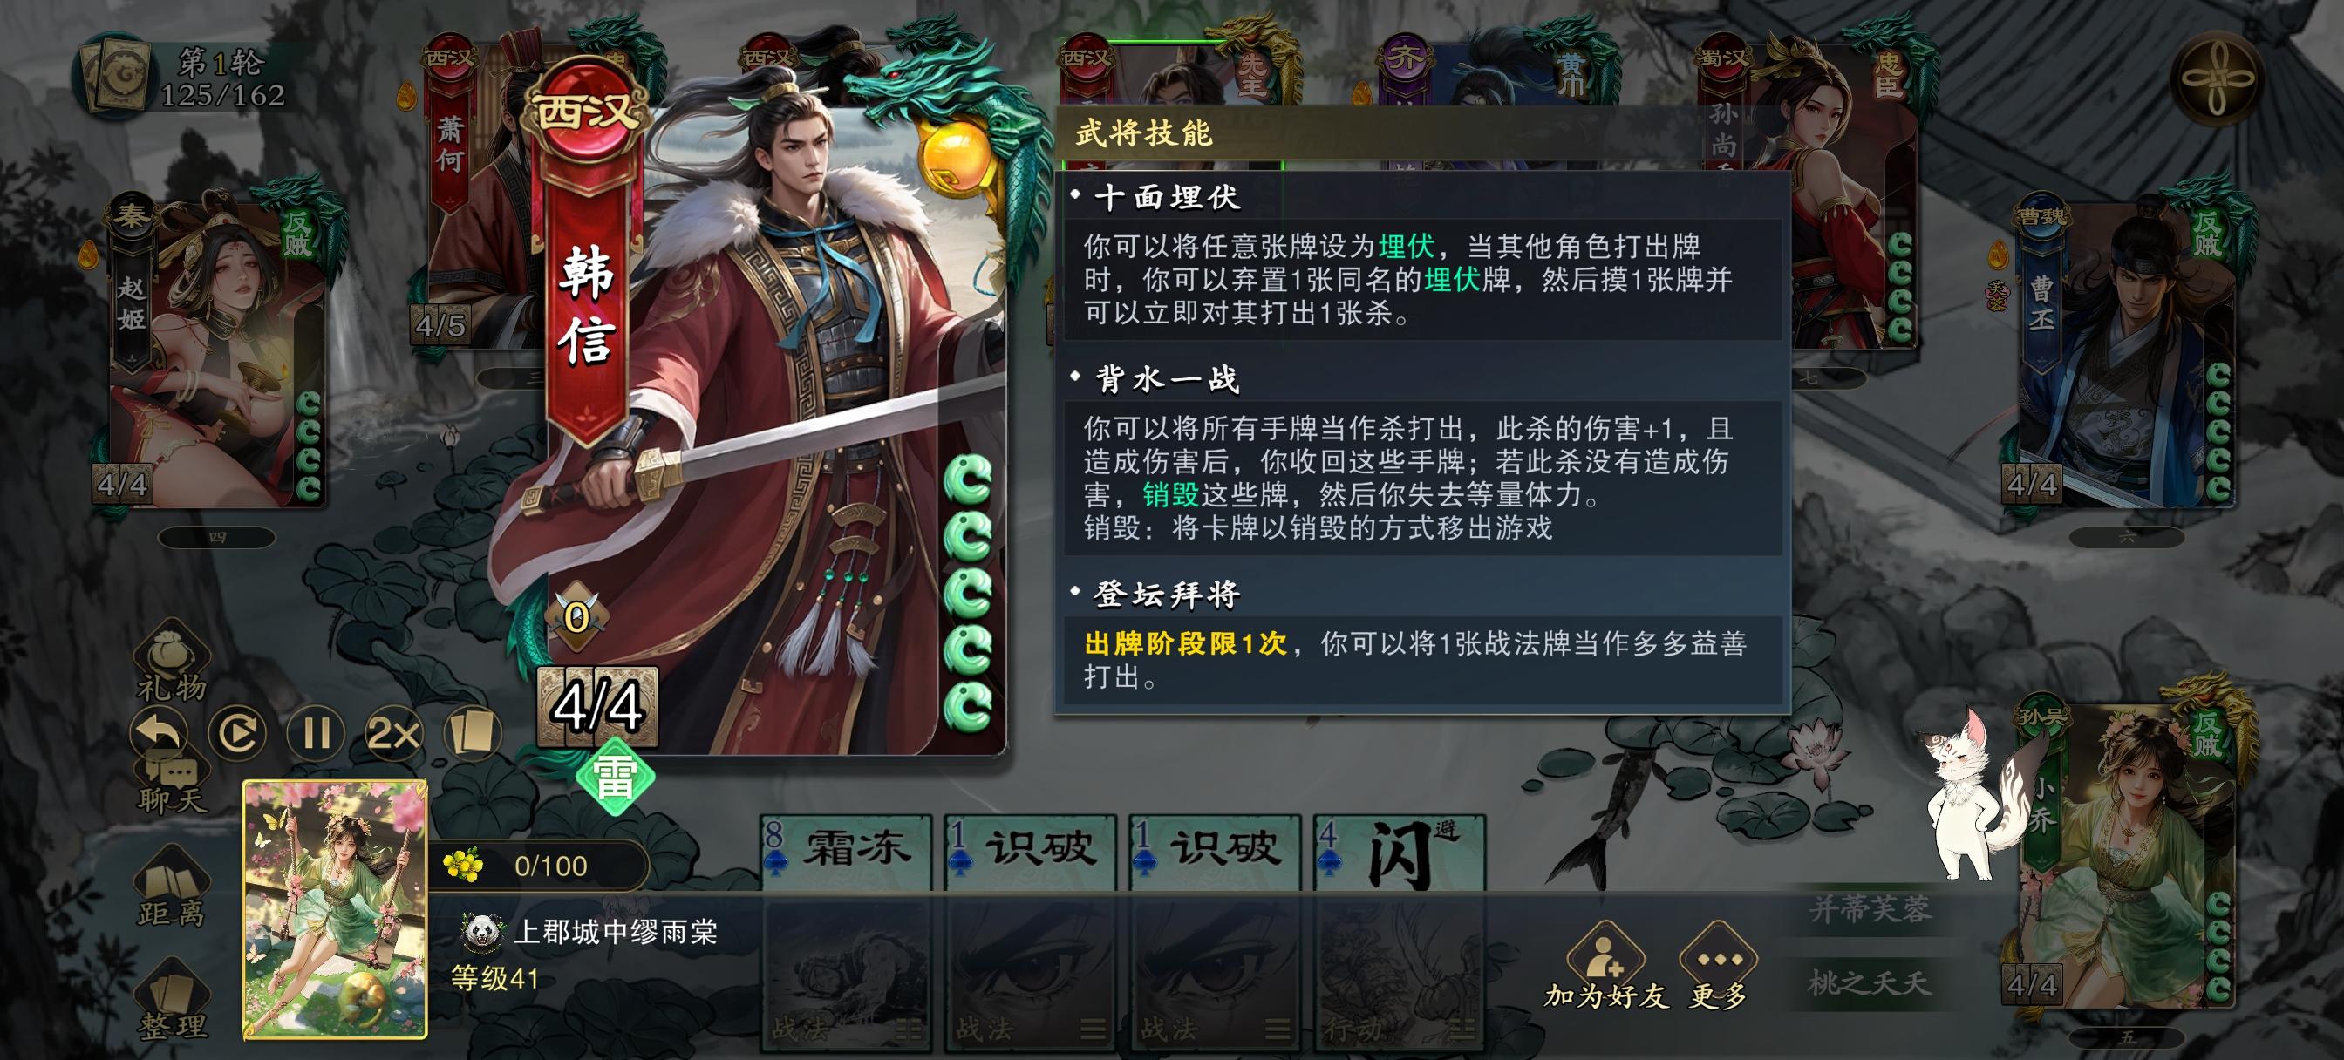
Task: Click the 桃之夭夭 skill label
Action: (x=1868, y=982)
